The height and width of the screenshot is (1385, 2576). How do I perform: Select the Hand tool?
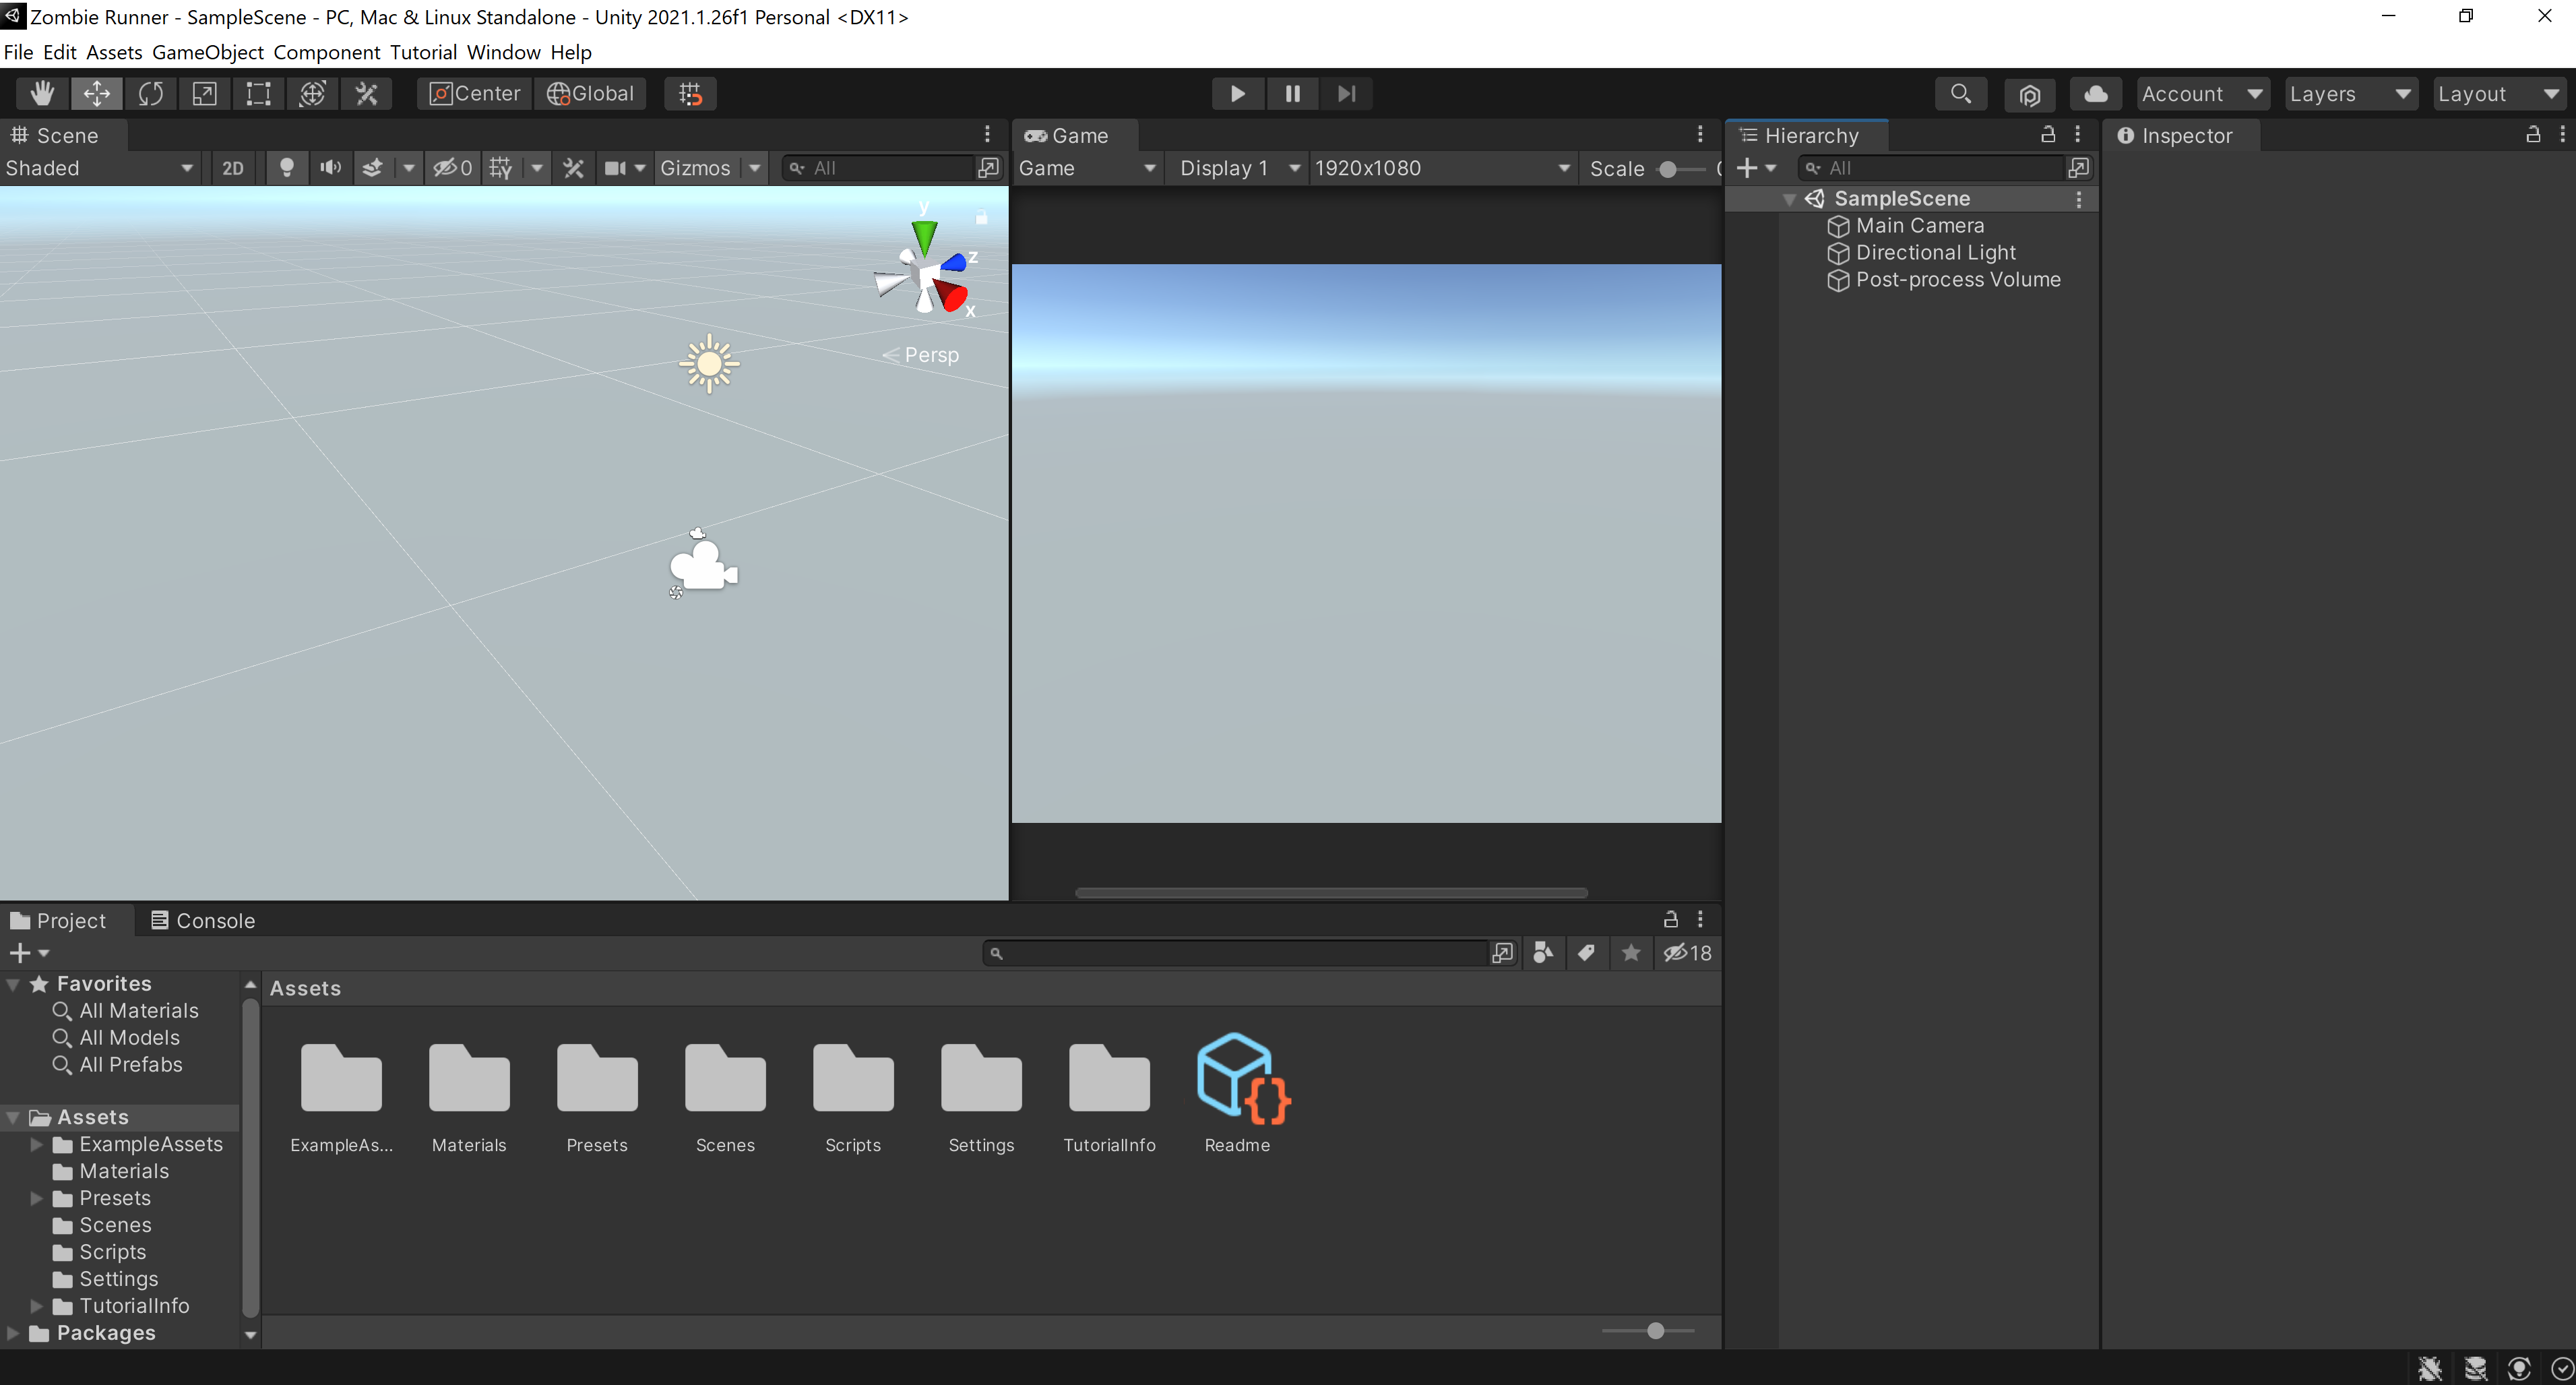(x=42, y=94)
